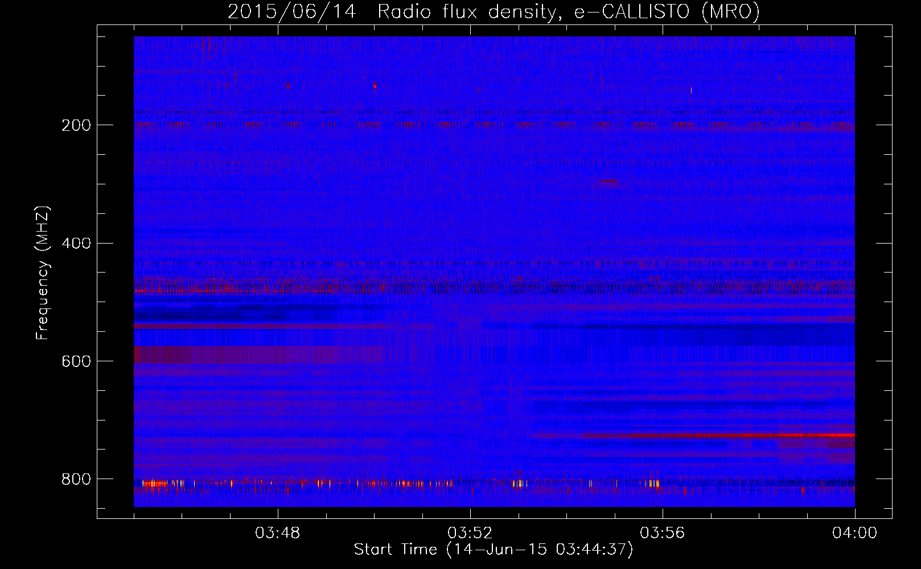Click the dark red block near 600 MHz

259,354
